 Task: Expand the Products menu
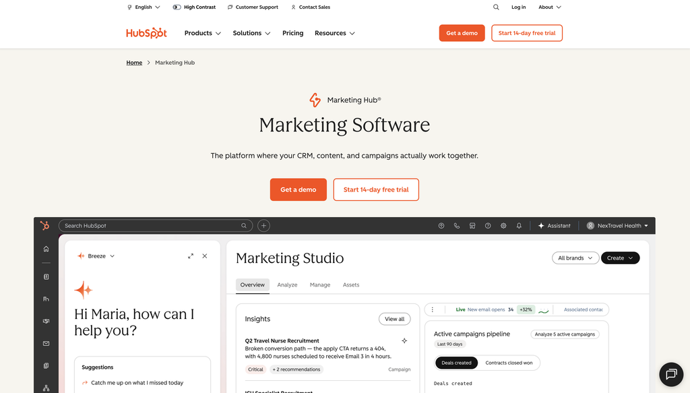pyautogui.click(x=202, y=33)
